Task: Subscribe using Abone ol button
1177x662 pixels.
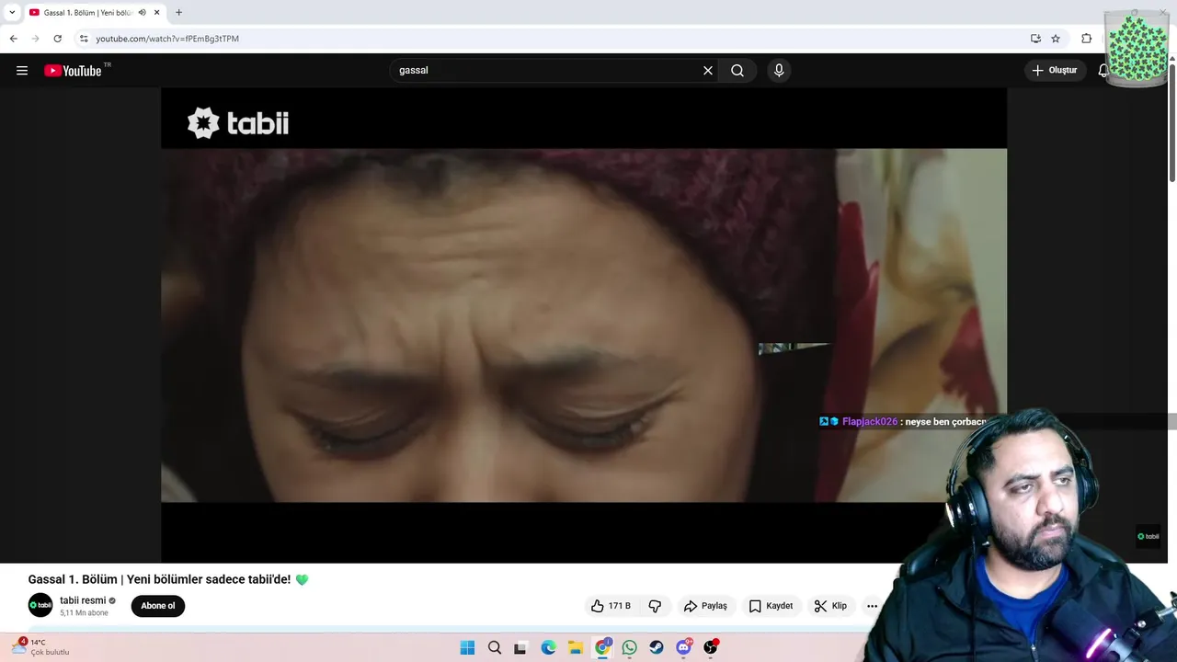Action: [158, 606]
